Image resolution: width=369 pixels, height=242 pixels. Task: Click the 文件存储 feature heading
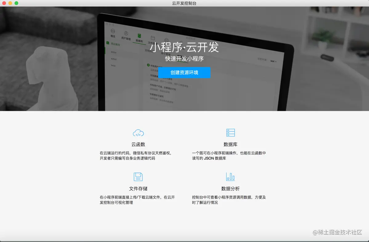pos(138,188)
